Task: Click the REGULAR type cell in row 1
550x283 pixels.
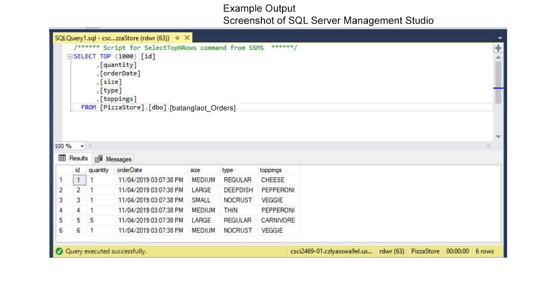Action: point(238,180)
